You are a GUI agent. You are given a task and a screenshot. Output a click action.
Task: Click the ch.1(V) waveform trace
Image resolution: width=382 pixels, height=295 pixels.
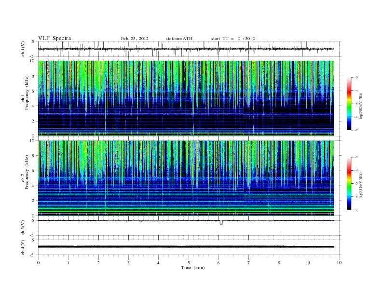pos(186,49)
